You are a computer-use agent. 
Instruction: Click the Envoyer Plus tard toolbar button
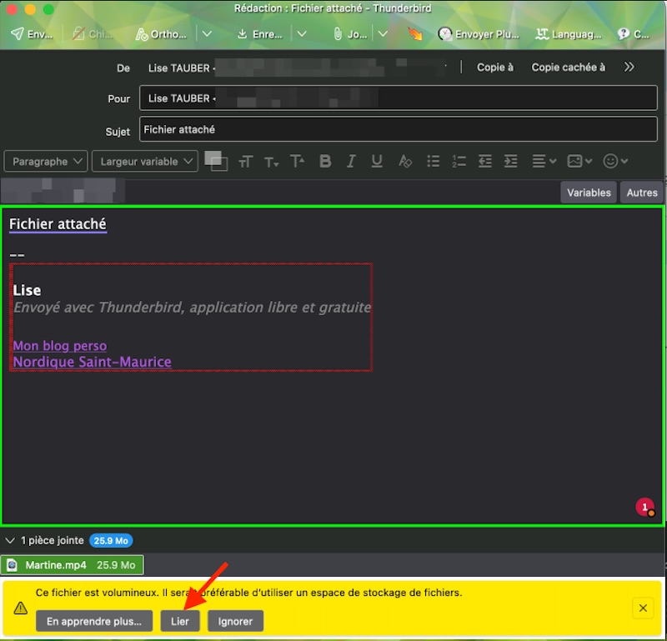tap(478, 34)
